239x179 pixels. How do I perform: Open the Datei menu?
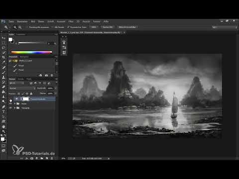11,21
